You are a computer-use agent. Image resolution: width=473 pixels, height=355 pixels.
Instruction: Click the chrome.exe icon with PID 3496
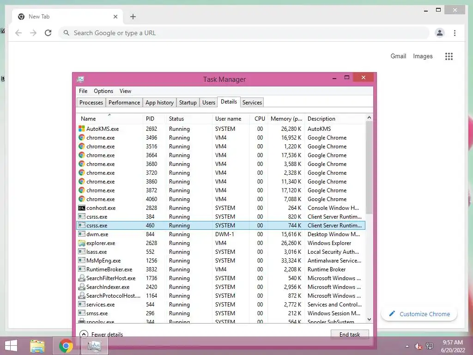pos(81,137)
